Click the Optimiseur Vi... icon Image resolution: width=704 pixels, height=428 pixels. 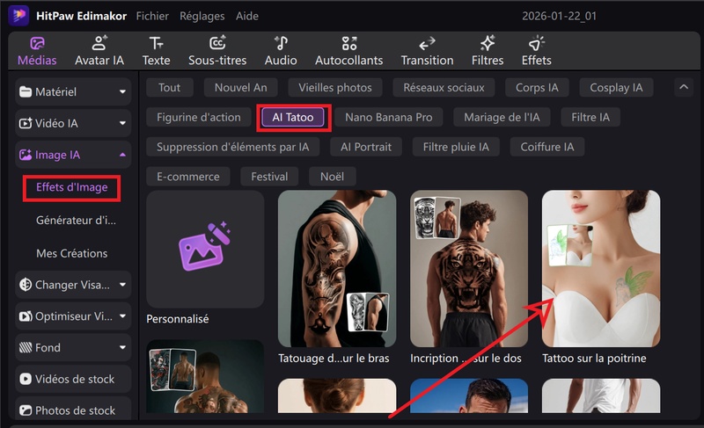point(26,316)
